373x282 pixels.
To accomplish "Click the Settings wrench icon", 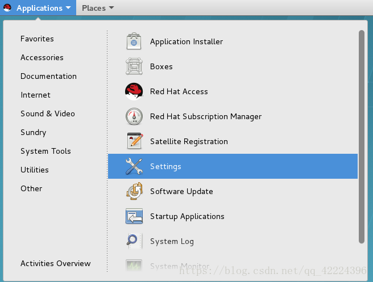I will (134, 167).
